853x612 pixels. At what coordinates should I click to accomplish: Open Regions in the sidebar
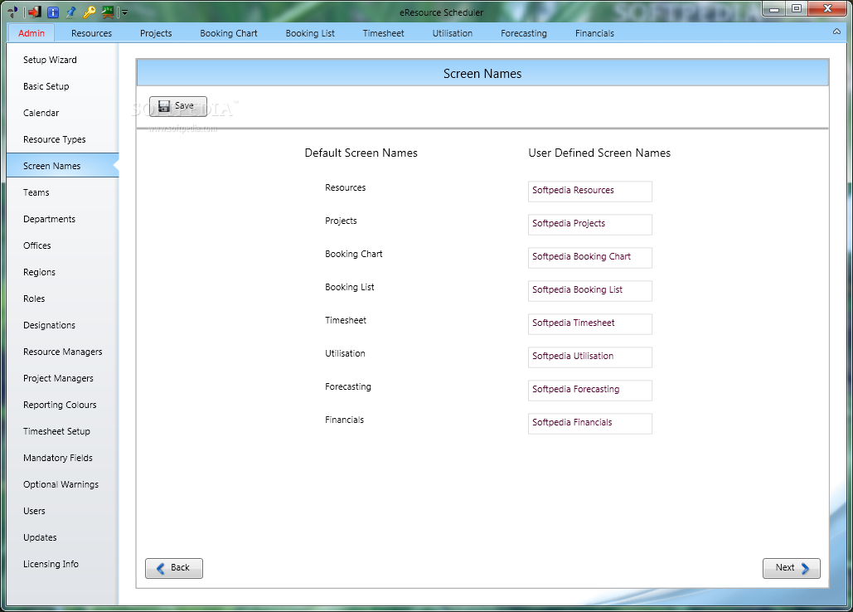[62, 273]
